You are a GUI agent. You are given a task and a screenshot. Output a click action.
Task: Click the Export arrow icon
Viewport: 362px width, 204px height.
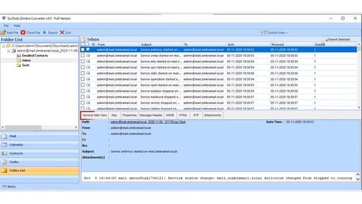click(45, 33)
